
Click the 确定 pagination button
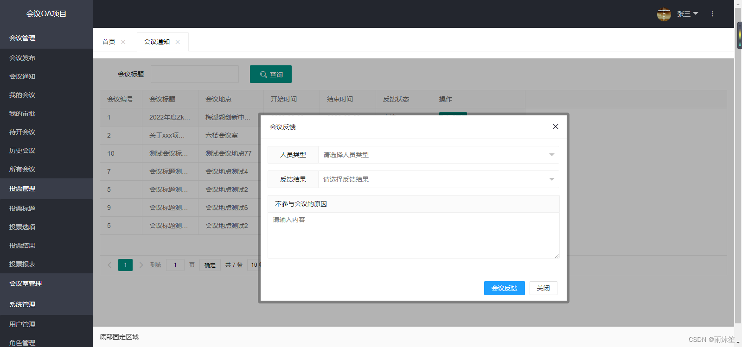tap(210, 265)
